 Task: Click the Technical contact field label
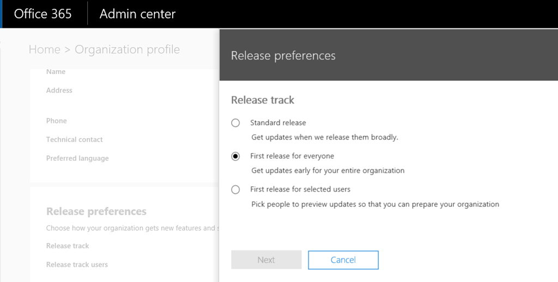74,139
